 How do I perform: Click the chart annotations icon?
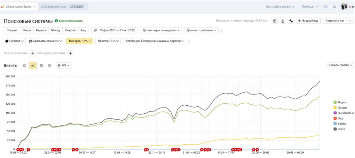(x=291, y=21)
